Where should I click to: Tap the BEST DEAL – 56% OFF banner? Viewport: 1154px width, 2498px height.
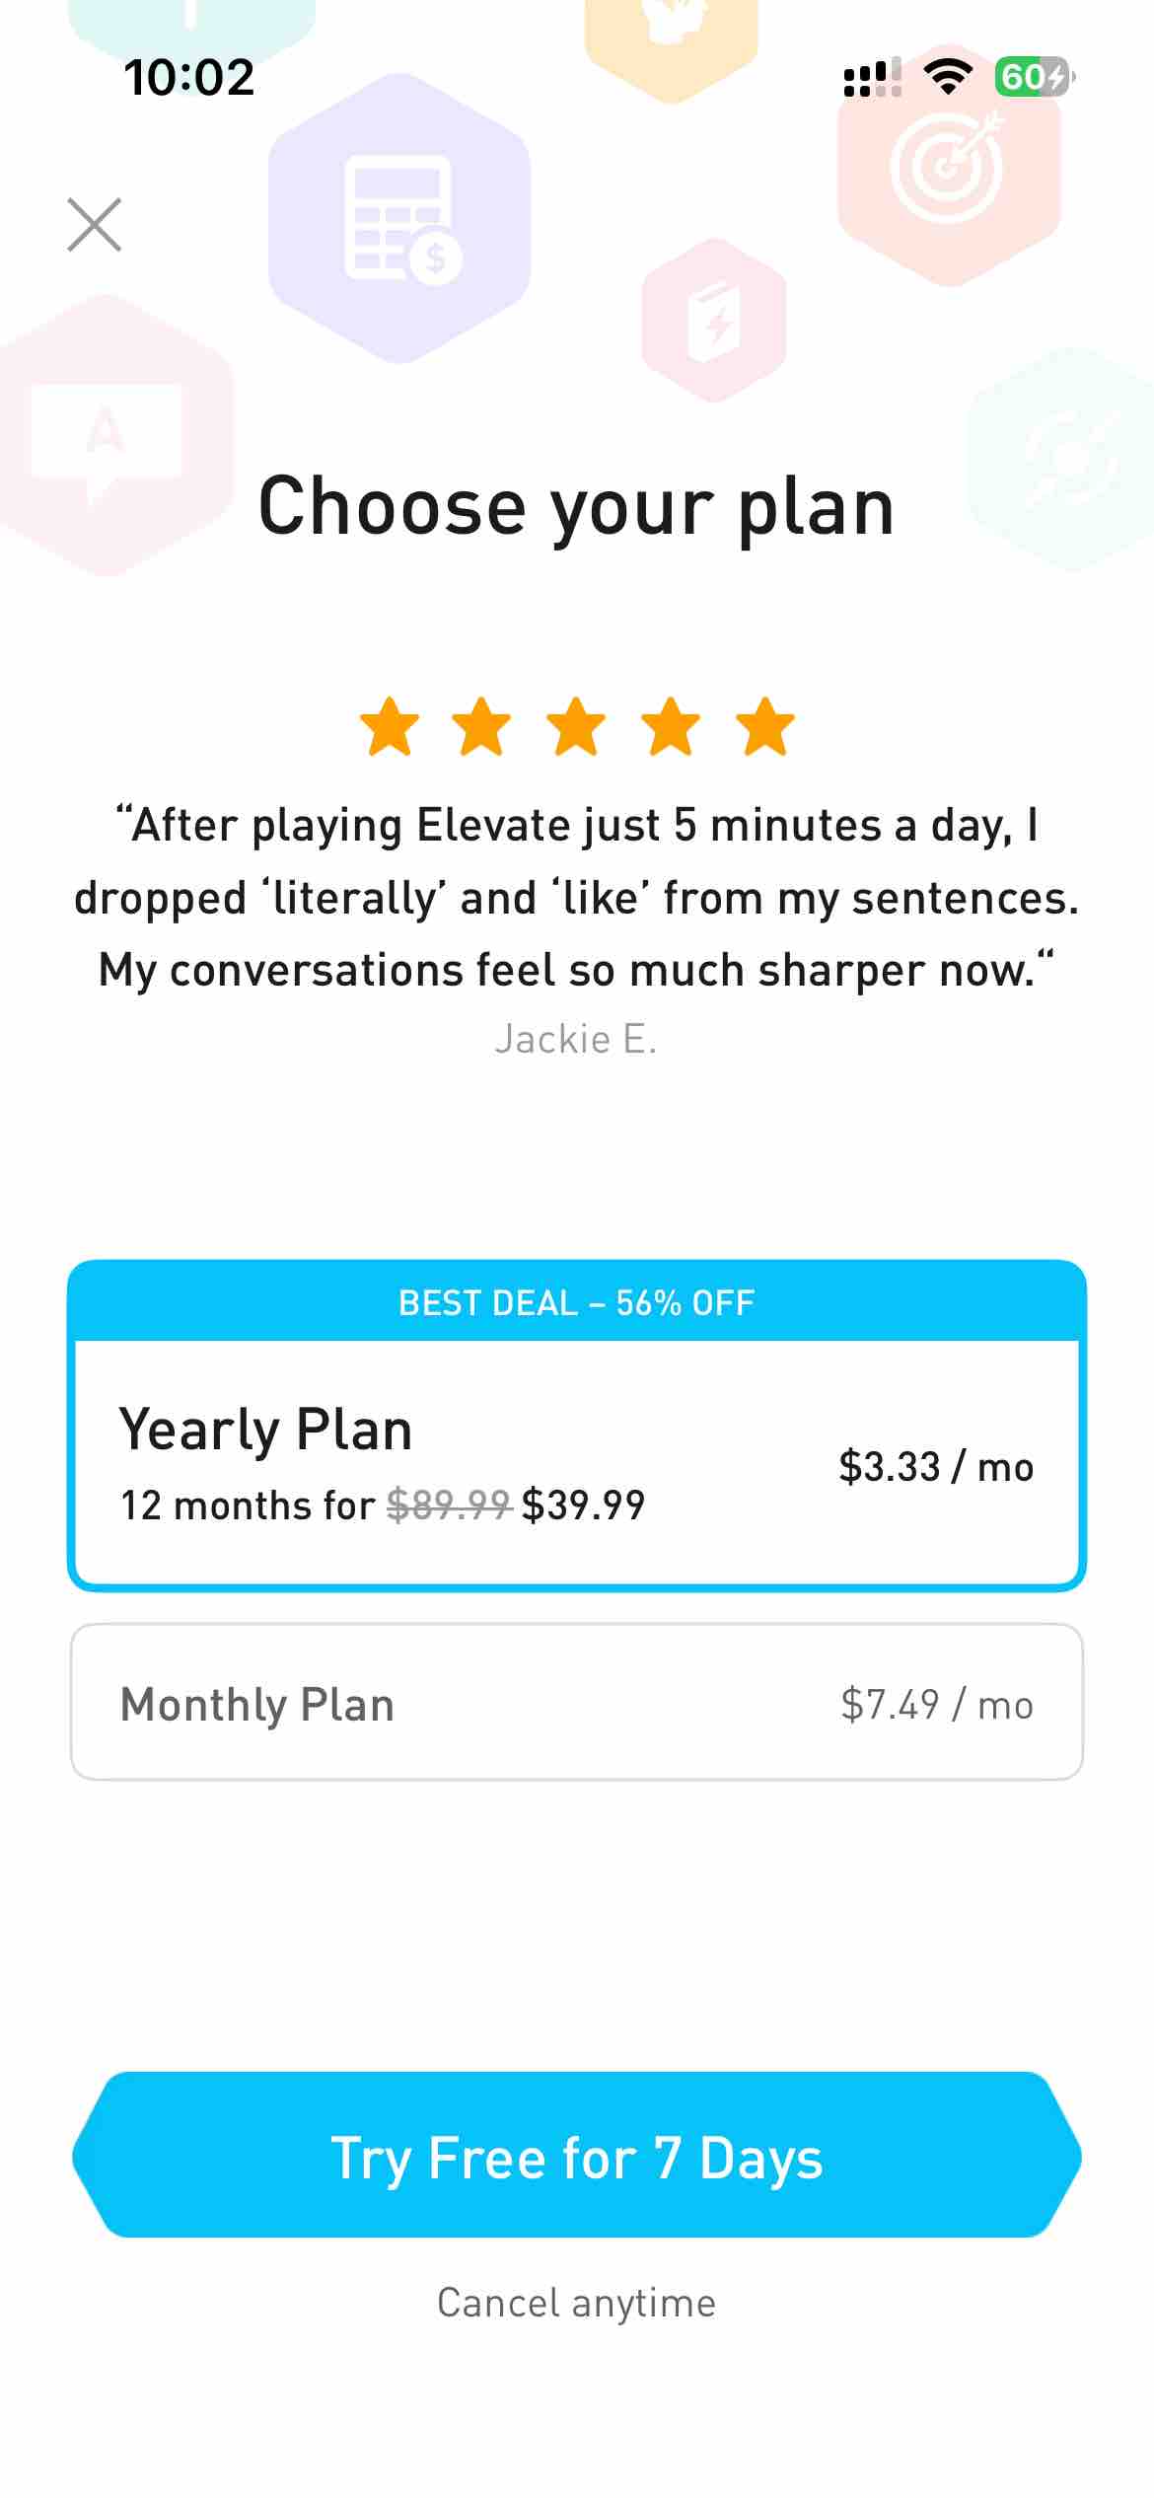(x=577, y=1302)
